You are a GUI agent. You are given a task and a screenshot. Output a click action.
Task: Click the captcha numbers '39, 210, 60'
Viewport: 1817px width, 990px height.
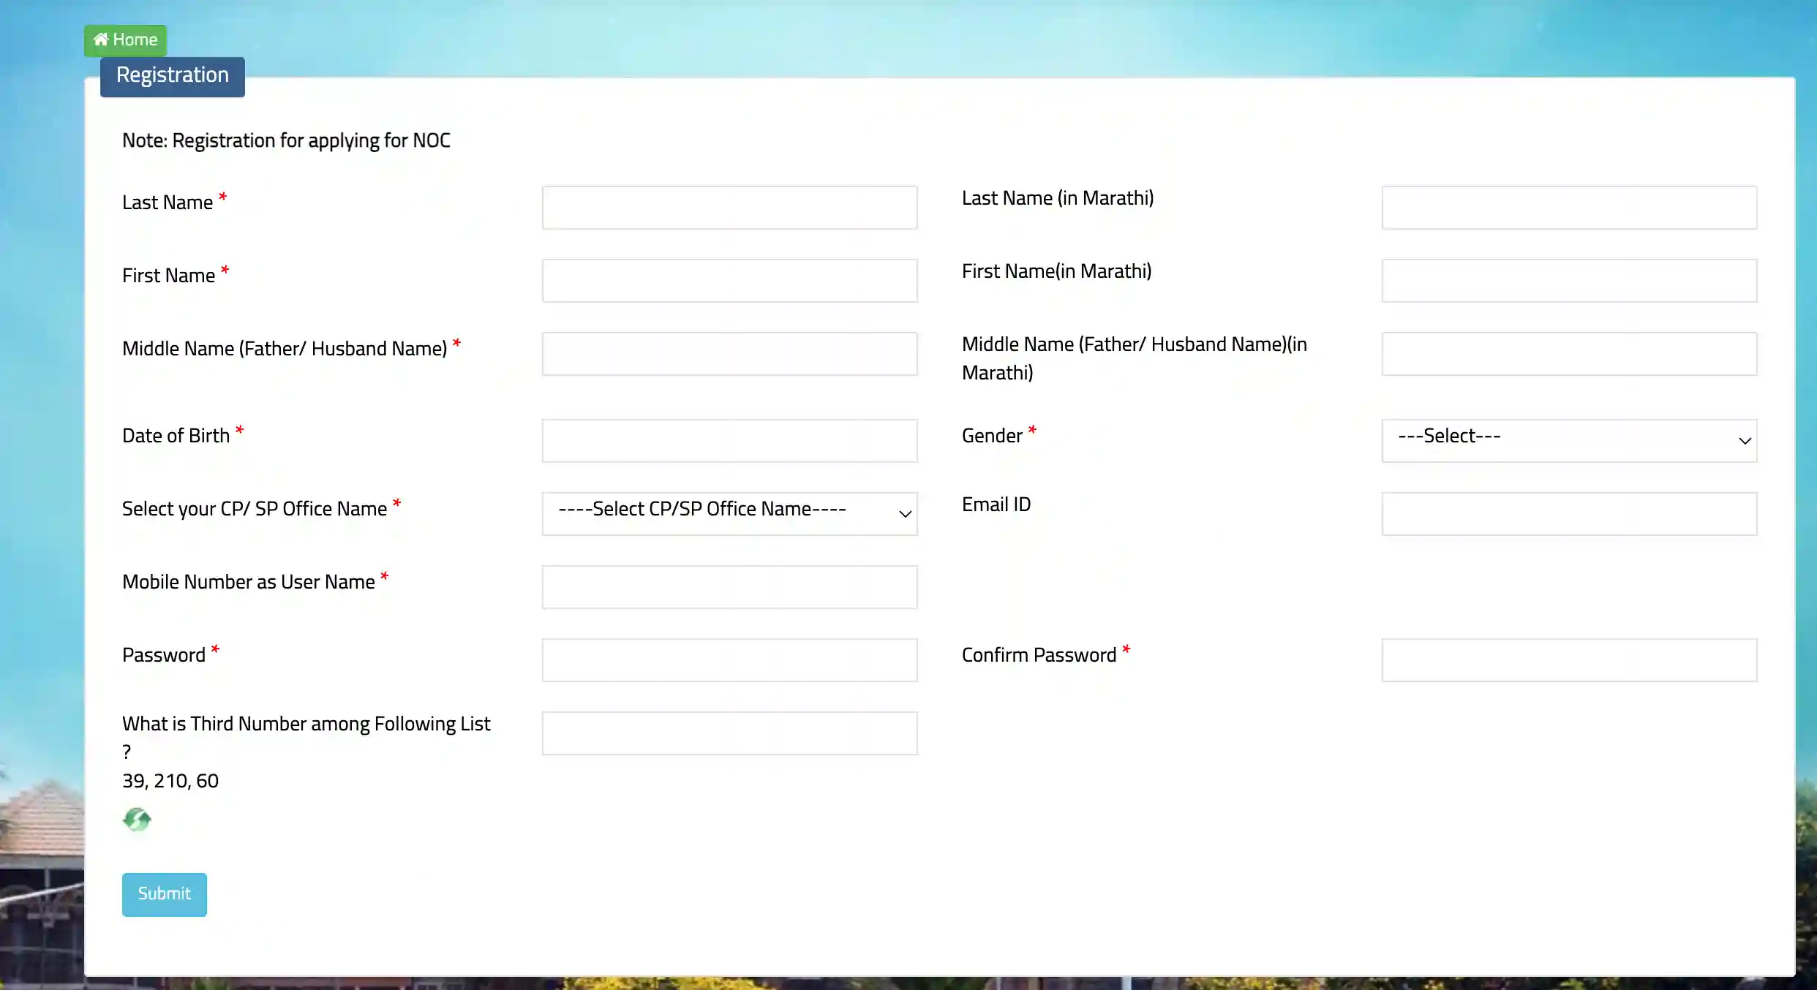(170, 781)
